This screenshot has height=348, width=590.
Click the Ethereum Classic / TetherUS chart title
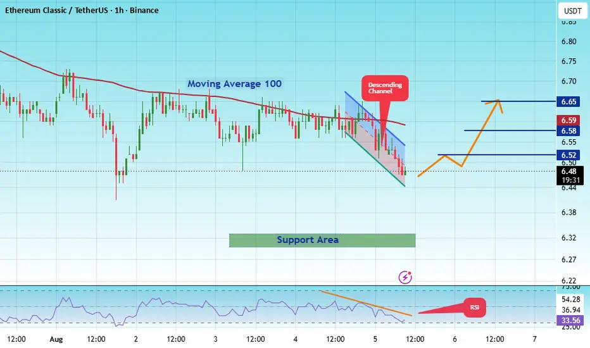pos(82,10)
